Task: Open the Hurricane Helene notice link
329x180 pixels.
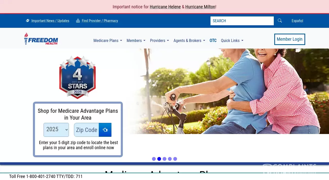Action: 165,7
